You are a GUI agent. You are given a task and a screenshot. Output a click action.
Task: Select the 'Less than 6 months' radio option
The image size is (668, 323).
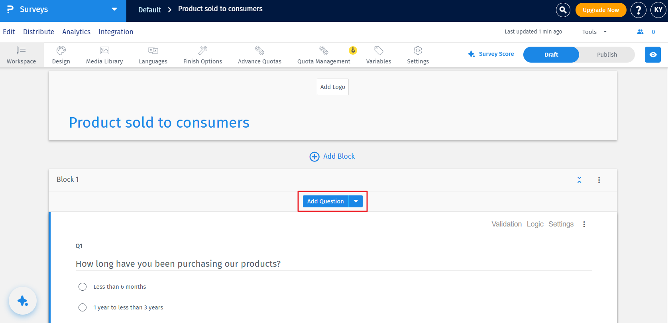tap(83, 287)
